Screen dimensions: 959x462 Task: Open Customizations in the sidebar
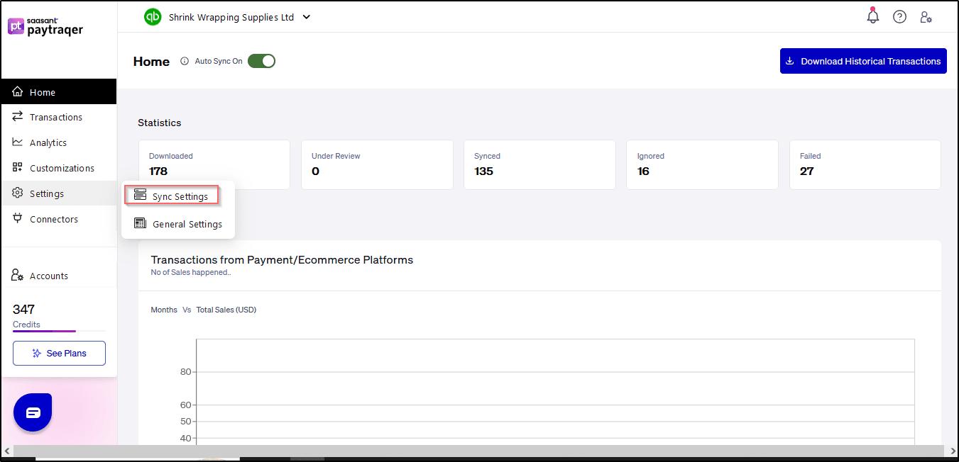pos(61,168)
